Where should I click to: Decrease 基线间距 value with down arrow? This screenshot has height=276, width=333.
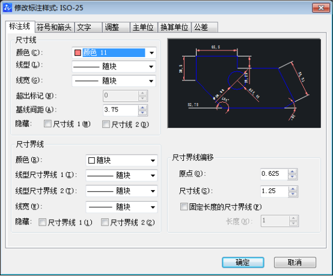[142, 113]
